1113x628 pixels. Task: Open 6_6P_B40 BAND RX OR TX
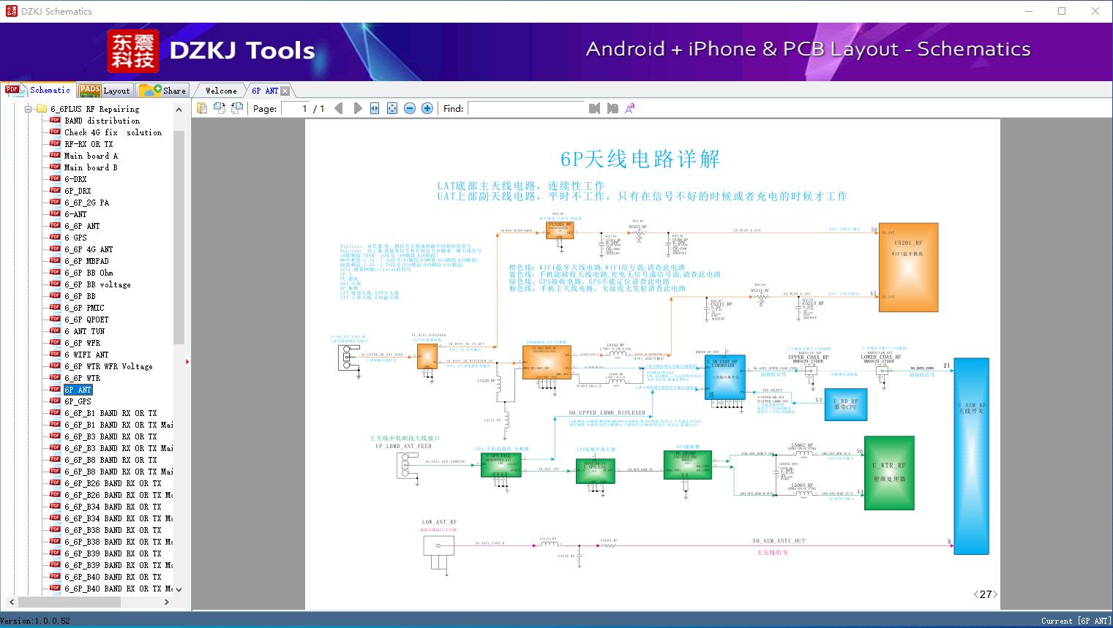pos(113,577)
